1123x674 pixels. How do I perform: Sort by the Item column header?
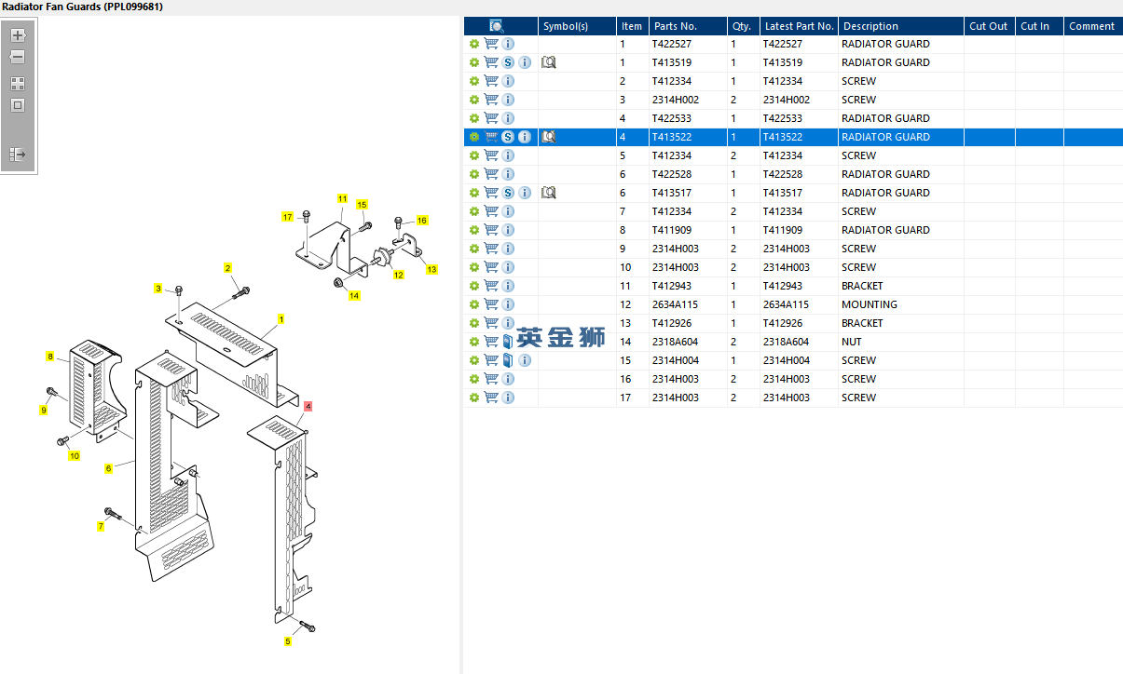[632, 26]
